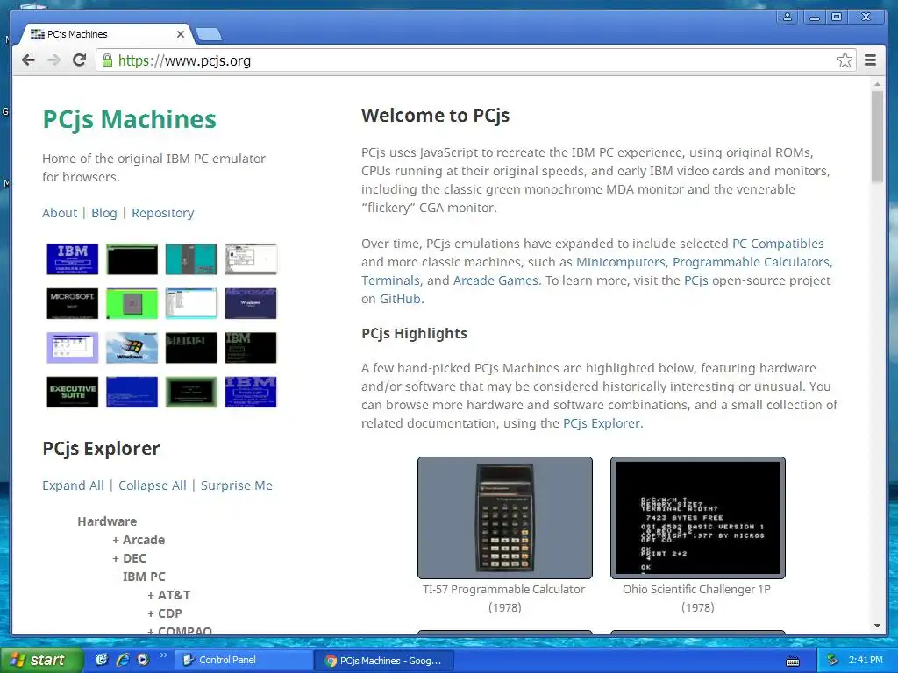Follow the Arcade Games link

(495, 280)
